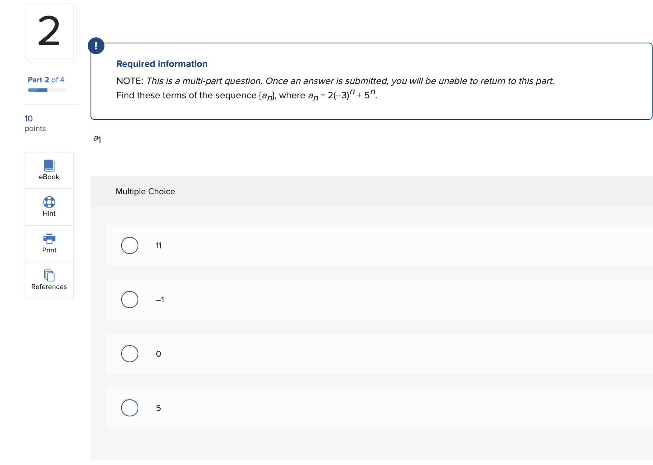This screenshot has width=653, height=465.
Task: Select answer choice 0
Action: click(130, 354)
